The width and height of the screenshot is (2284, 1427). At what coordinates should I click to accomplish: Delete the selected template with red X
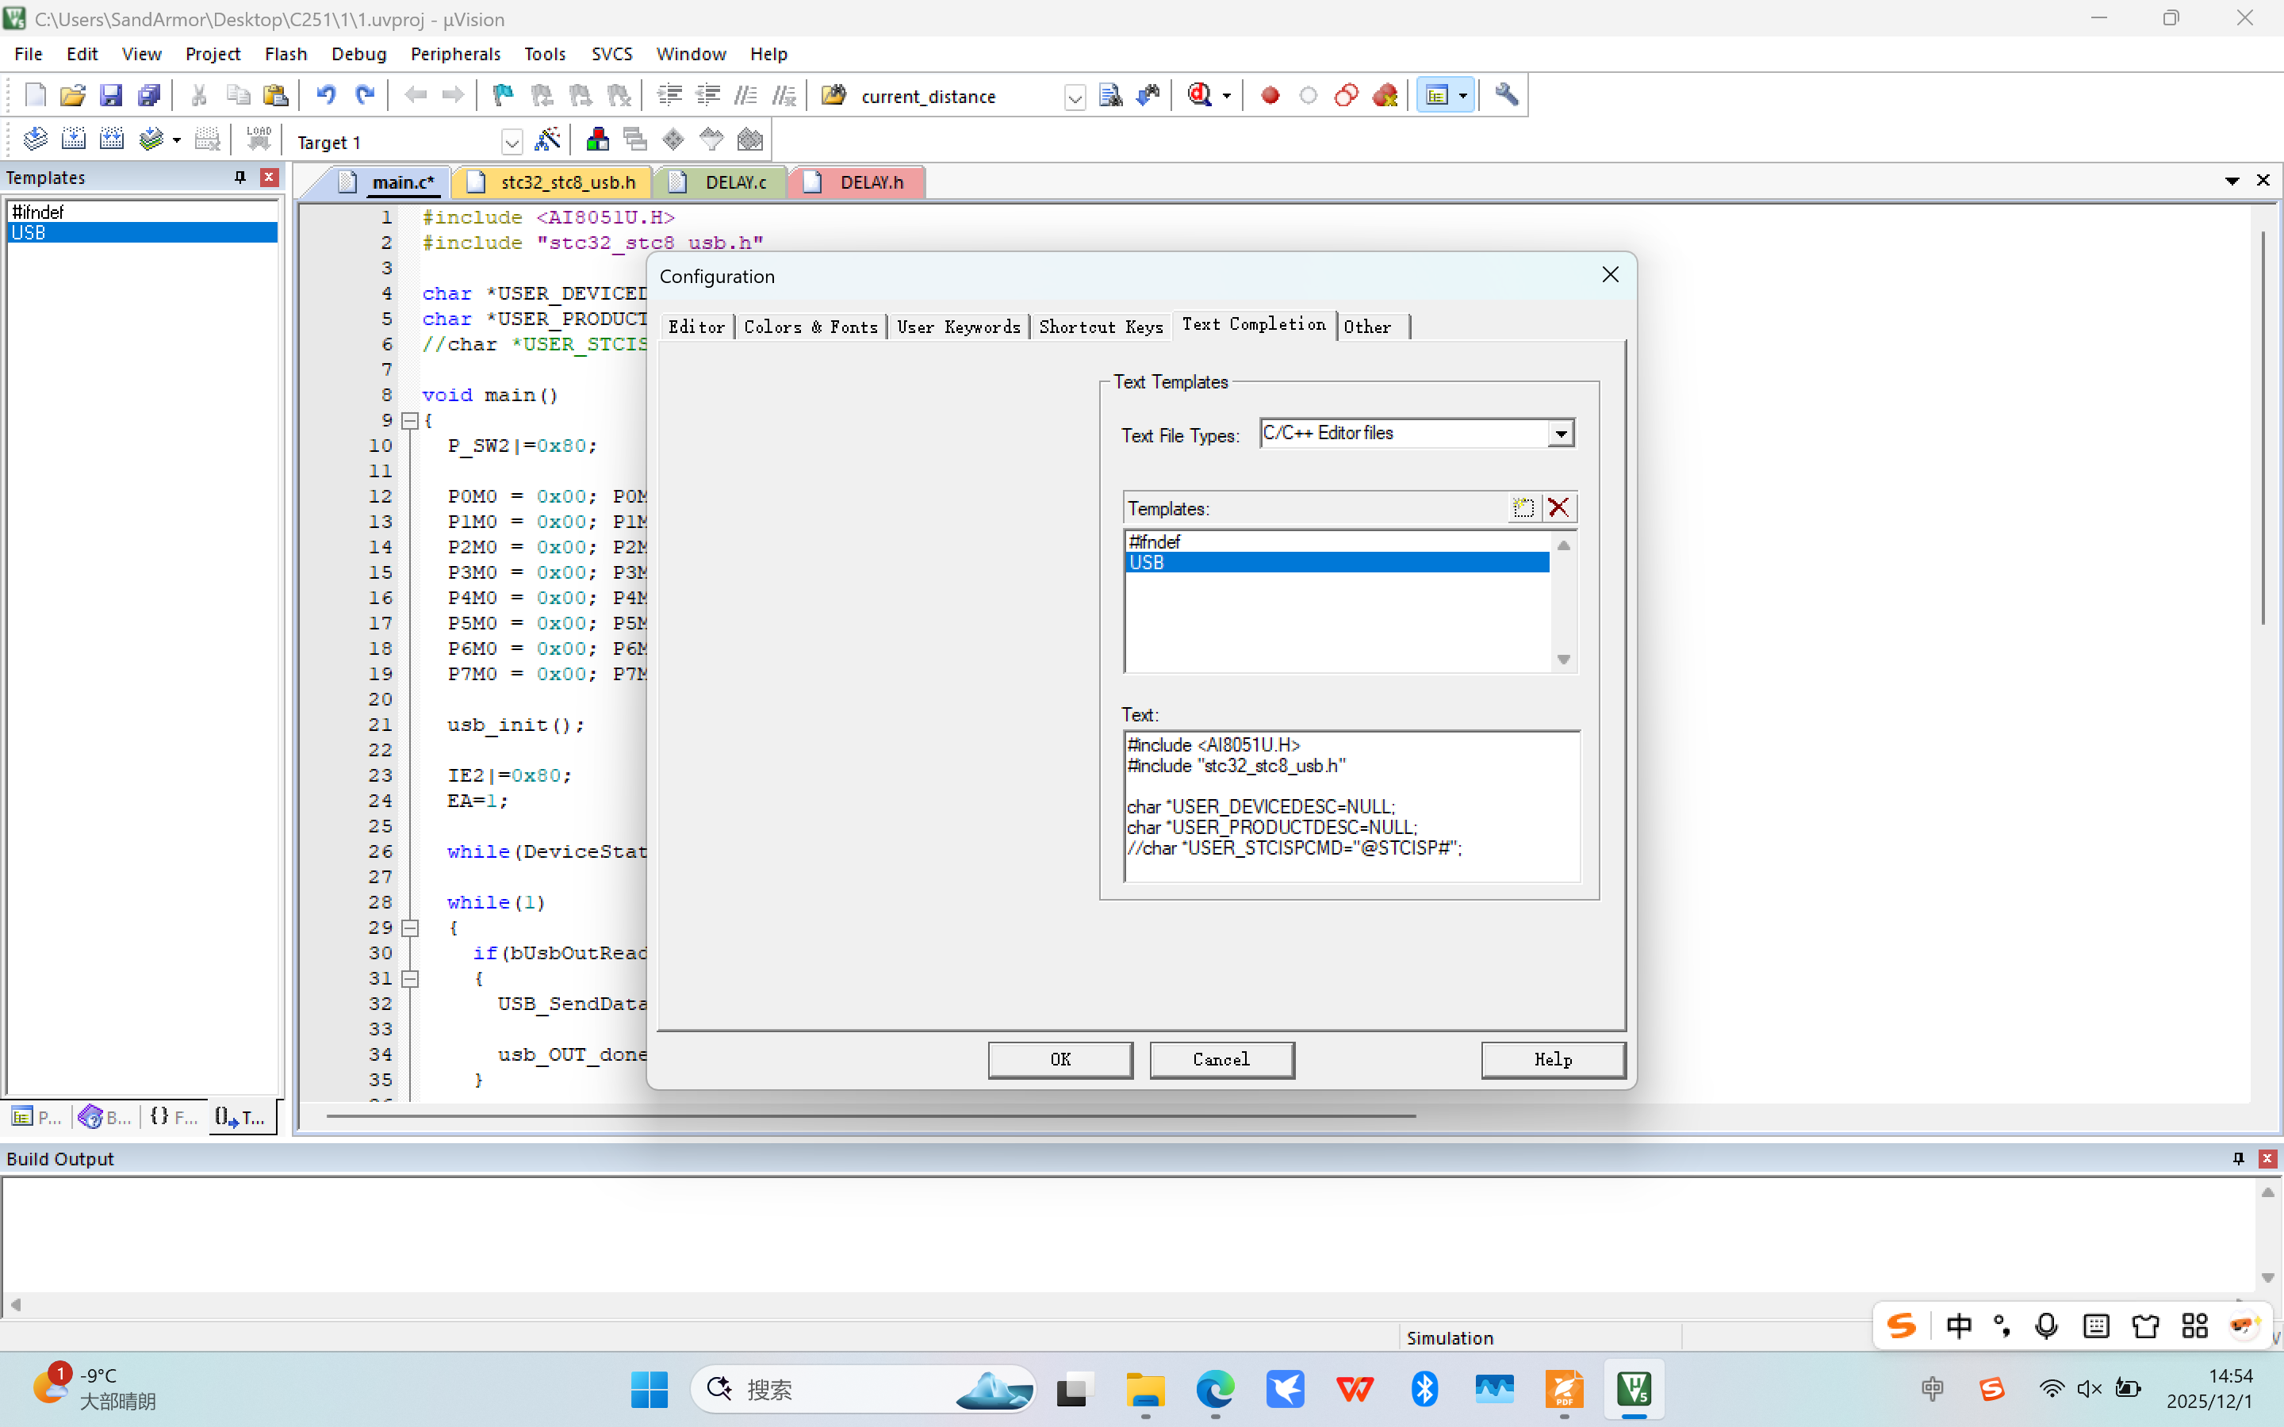(x=1558, y=509)
